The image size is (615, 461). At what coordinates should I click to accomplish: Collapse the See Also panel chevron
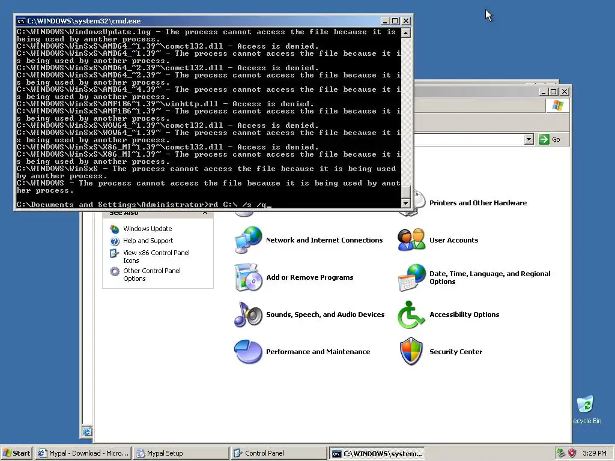pyautogui.click(x=205, y=213)
